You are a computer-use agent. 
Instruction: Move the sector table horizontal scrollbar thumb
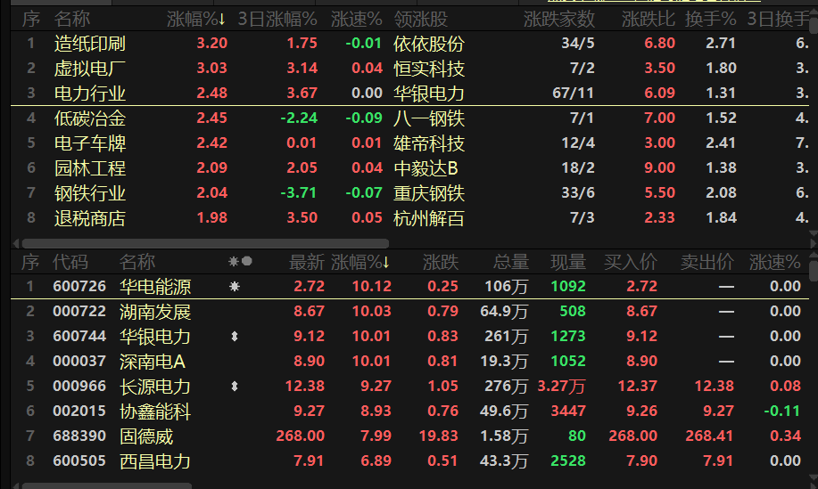point(205,243)
